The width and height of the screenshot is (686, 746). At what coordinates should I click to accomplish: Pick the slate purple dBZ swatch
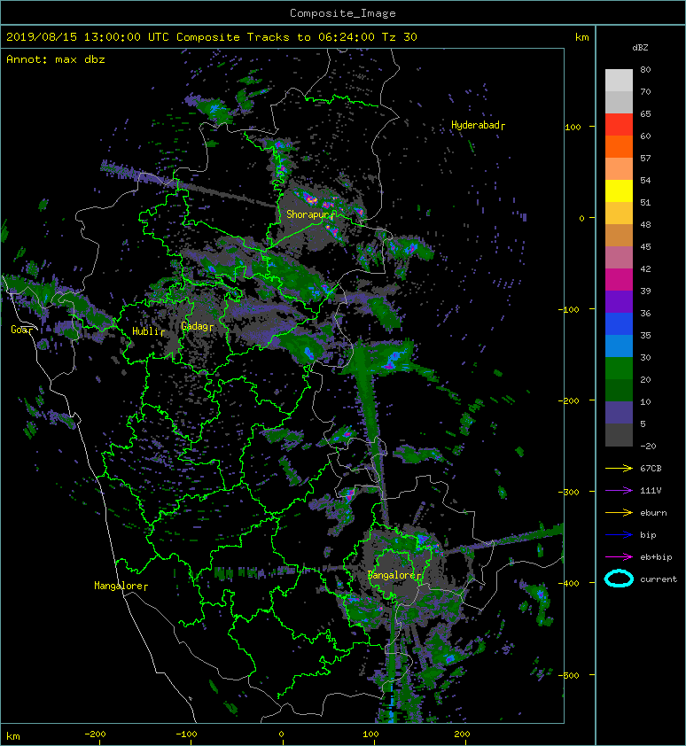(619, 413)
